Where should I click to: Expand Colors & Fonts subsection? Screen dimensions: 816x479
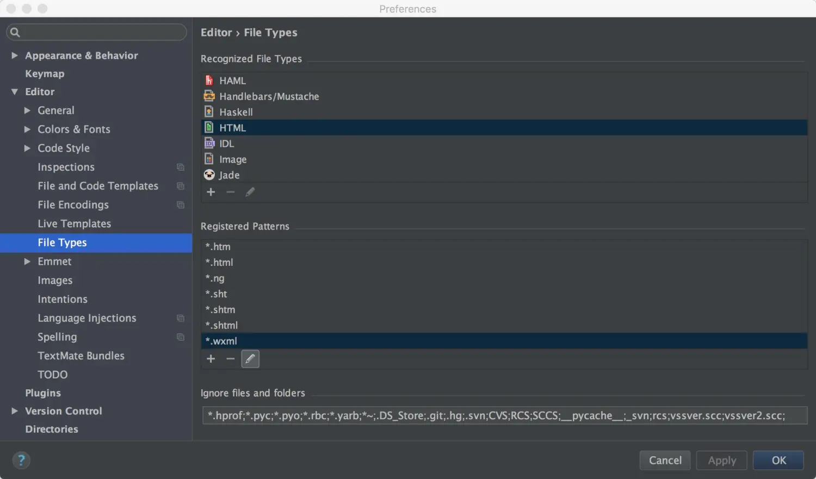point(27,129)
